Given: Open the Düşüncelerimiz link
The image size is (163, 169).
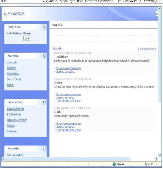Looking at the screenshot, I should 15,109.
